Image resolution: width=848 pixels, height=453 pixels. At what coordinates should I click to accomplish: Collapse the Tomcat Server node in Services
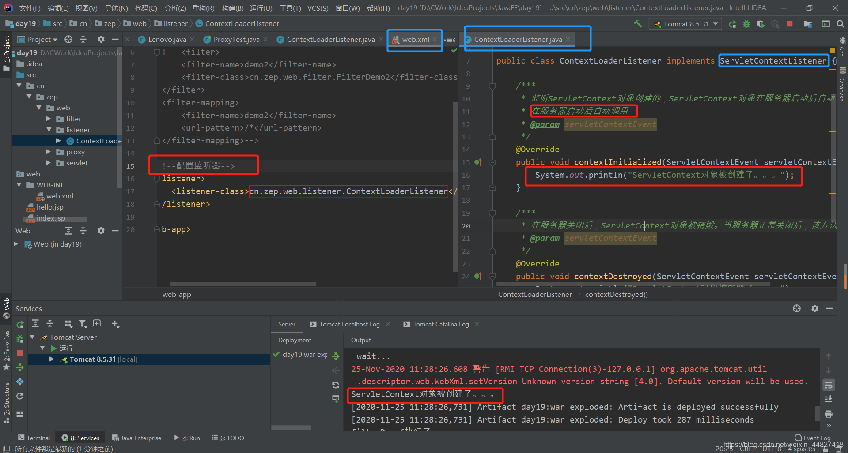tap(32, 337)
